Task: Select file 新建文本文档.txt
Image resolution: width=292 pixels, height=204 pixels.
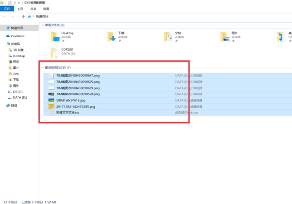Action: (67, 112)
